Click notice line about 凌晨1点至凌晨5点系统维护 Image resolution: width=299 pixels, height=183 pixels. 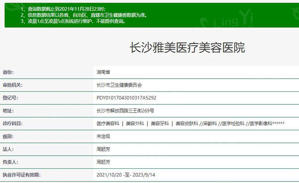[73, 21]
